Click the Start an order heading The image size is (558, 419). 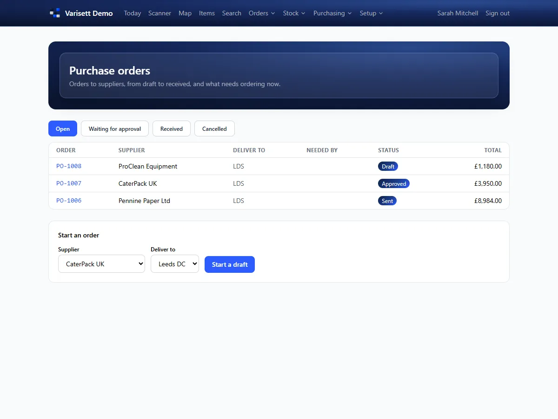click(79, 235)
